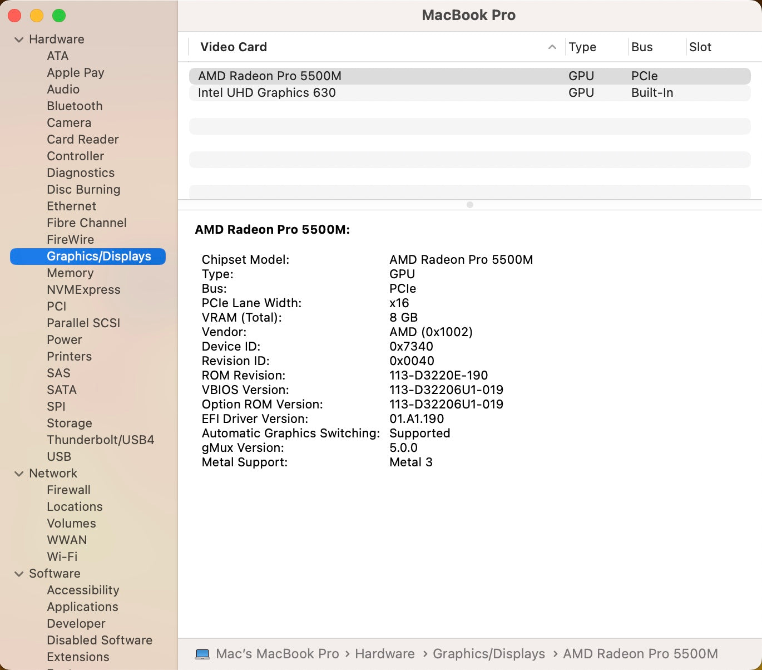Open Ethernet hardware info

click(x=71, y=206)
